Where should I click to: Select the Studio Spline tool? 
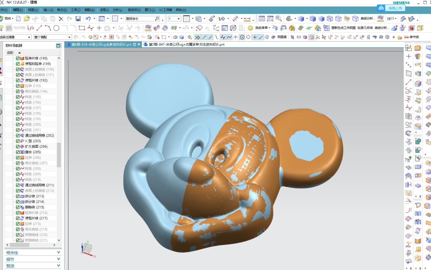pyautogui.click(x=90, y=28)
